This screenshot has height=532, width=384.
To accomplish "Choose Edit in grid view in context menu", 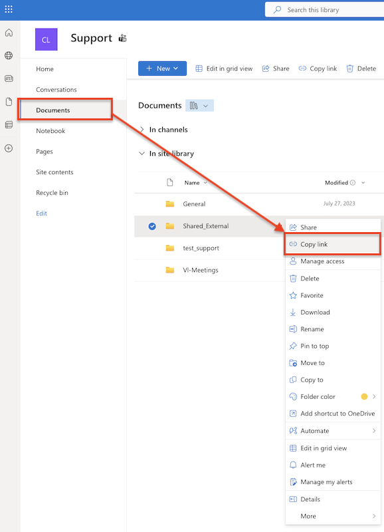I will 333,448.
